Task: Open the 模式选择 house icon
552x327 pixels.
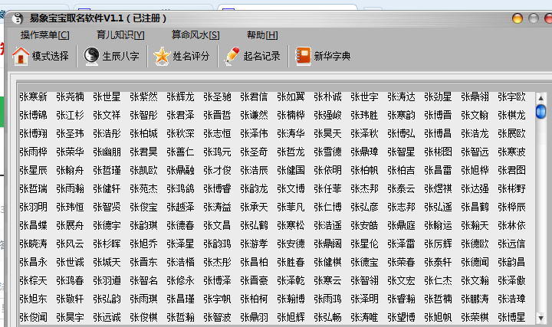Action: pos(21,56)
